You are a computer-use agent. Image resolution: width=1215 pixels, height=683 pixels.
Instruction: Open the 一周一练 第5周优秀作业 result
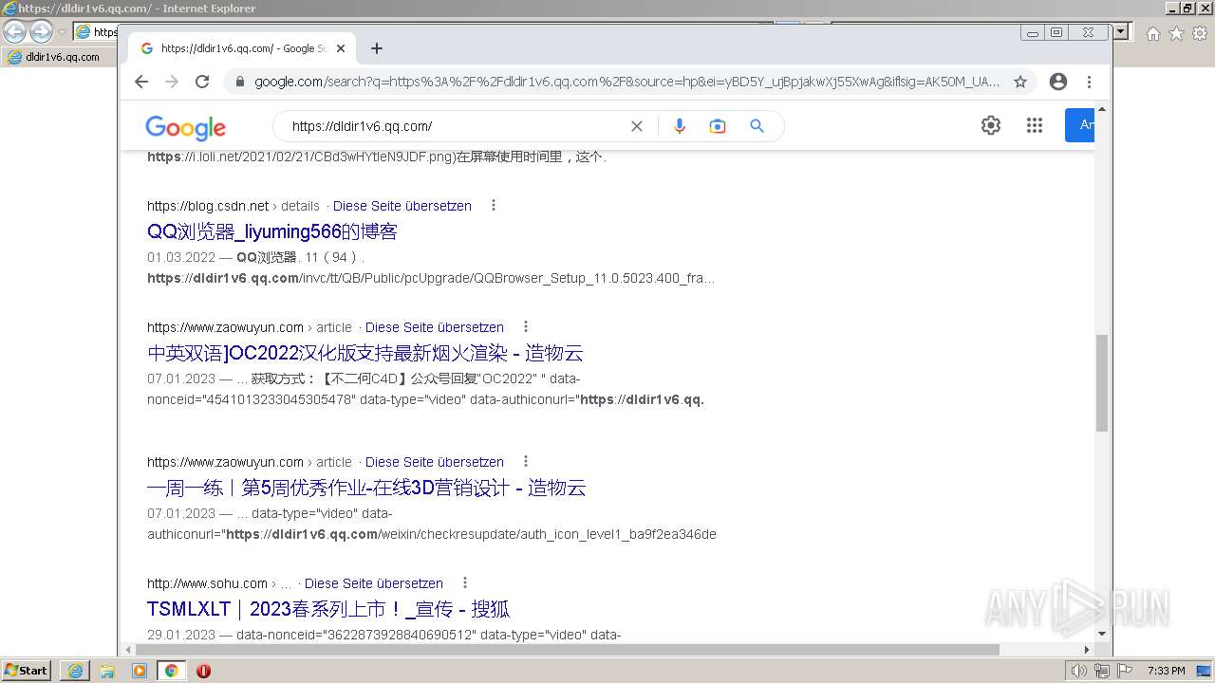coord(366,488)
